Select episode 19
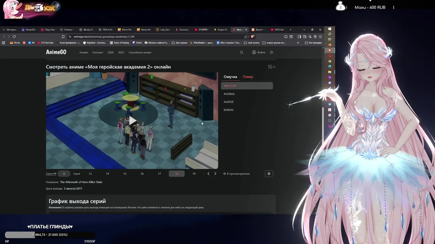The image size is (435, 244). pos(194,174)
